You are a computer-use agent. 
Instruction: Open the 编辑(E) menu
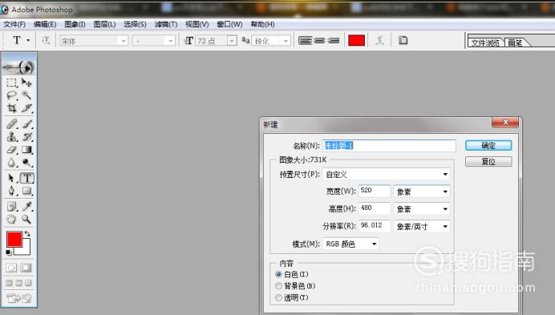pos(45,24)
